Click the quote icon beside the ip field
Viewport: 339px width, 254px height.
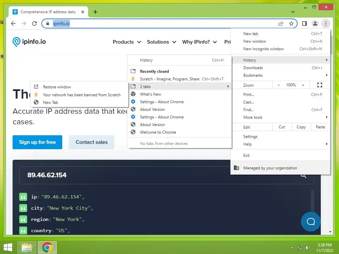pos(23,197)
